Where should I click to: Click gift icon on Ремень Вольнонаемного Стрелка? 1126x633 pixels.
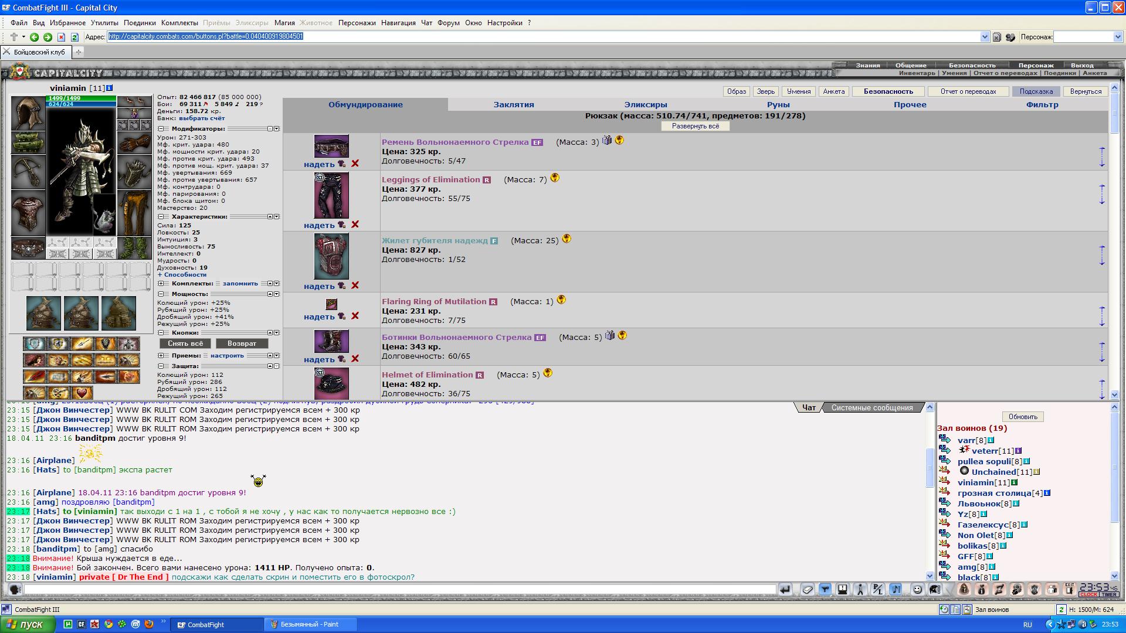click(607, 140)
